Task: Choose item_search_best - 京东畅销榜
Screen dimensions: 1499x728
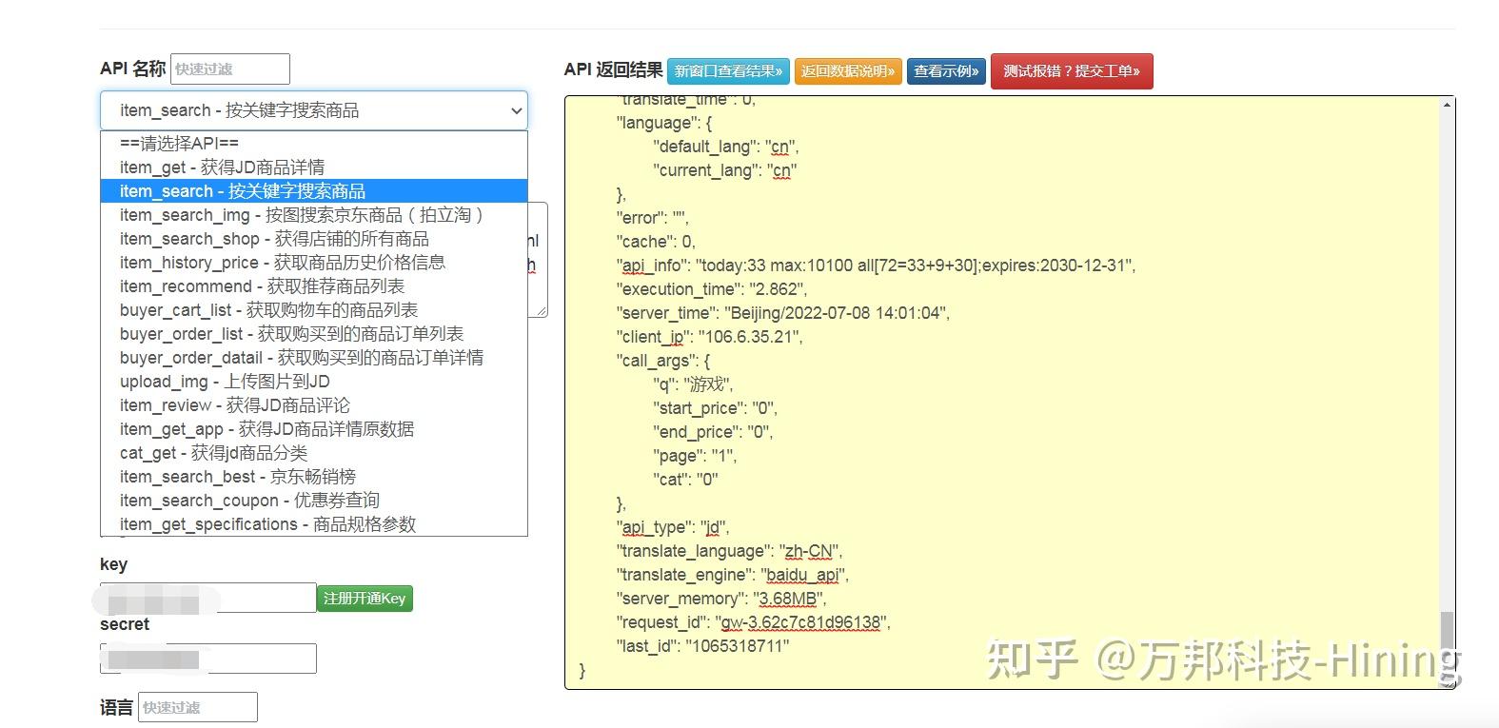Action: point(313,477)
